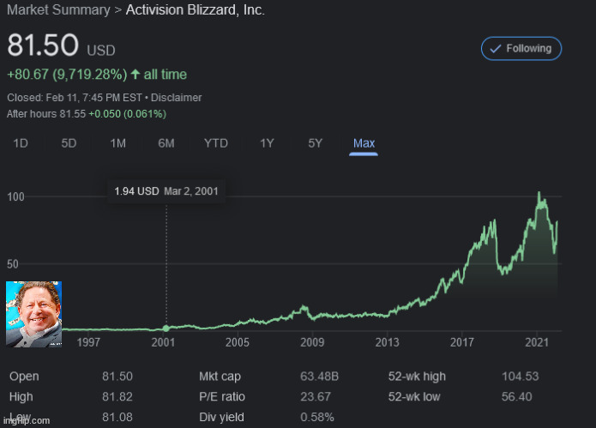Click the After hours 81.55 line

(87, 114)
